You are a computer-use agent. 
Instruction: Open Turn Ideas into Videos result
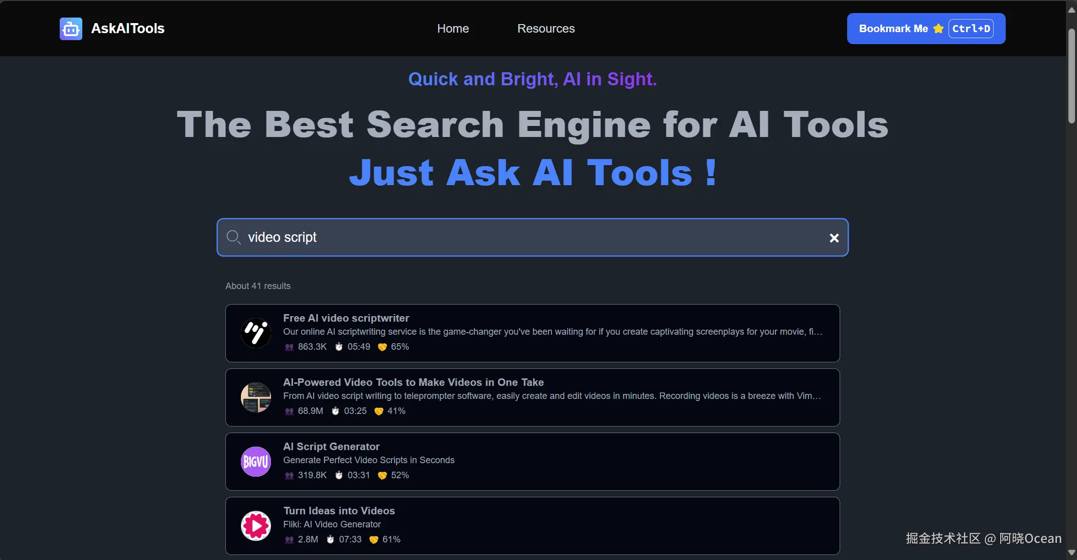click(339, 511)
